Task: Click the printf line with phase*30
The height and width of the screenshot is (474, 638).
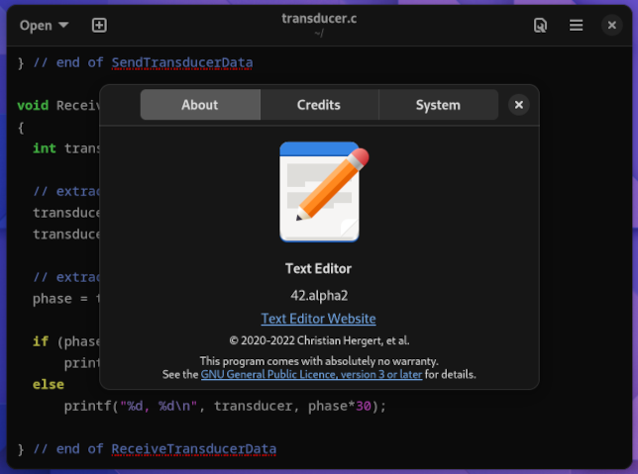Action: pos(225,406)
